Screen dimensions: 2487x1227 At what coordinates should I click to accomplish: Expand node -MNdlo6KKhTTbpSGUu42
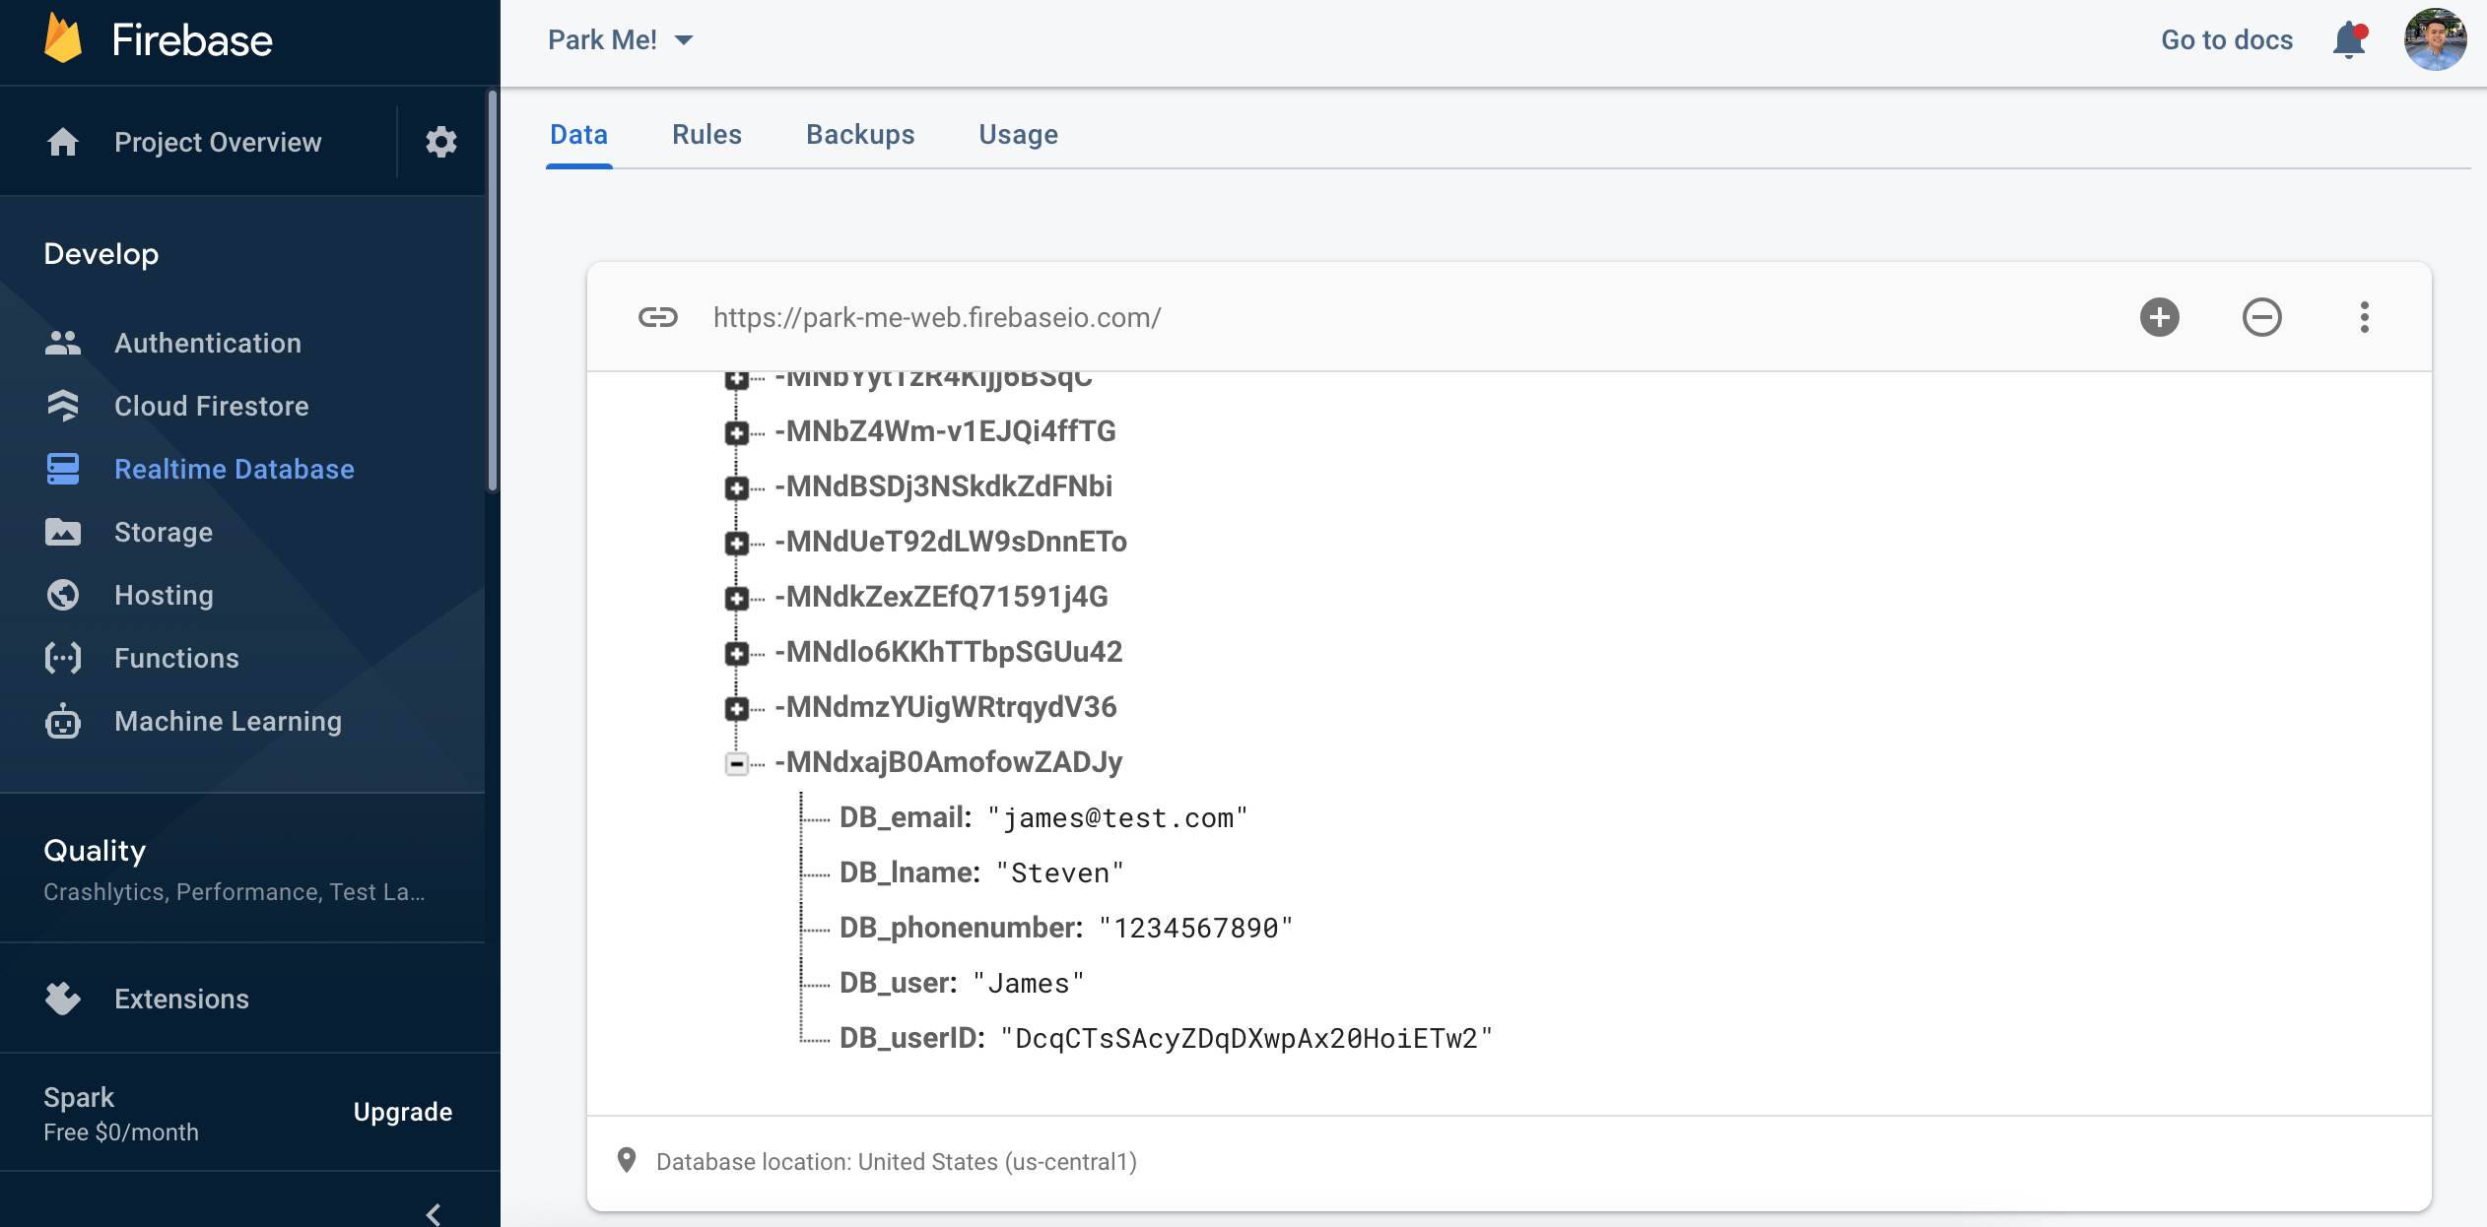pyautogui.click(x=736, y=654)
